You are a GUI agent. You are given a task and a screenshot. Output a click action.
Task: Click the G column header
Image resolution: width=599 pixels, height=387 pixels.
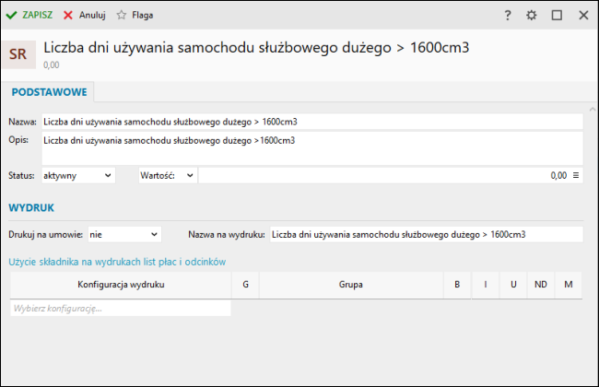coord(245,285)
